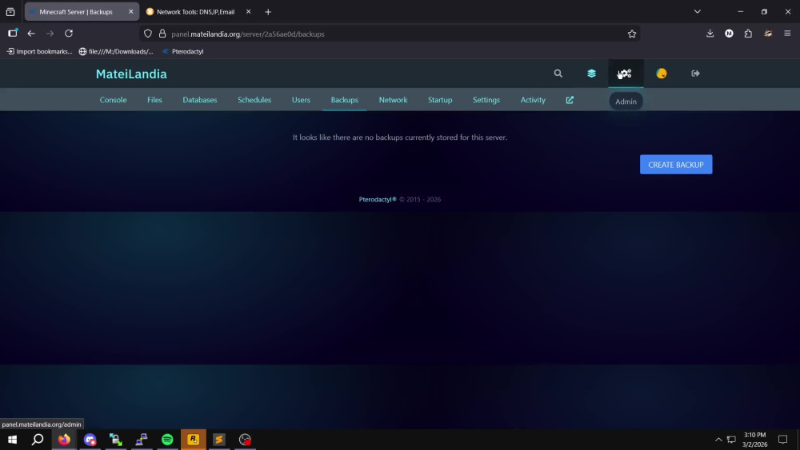Open the Schedules tab
Screen dimensions: 800x450
tap(254, 100)
